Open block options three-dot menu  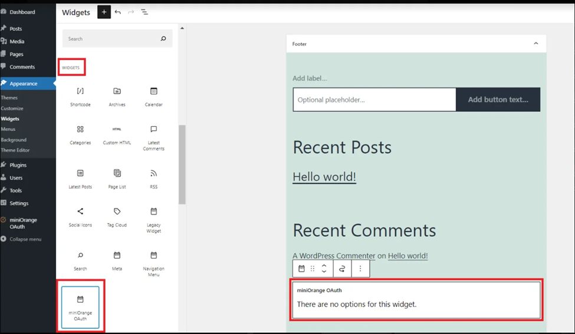pos(360,269)
